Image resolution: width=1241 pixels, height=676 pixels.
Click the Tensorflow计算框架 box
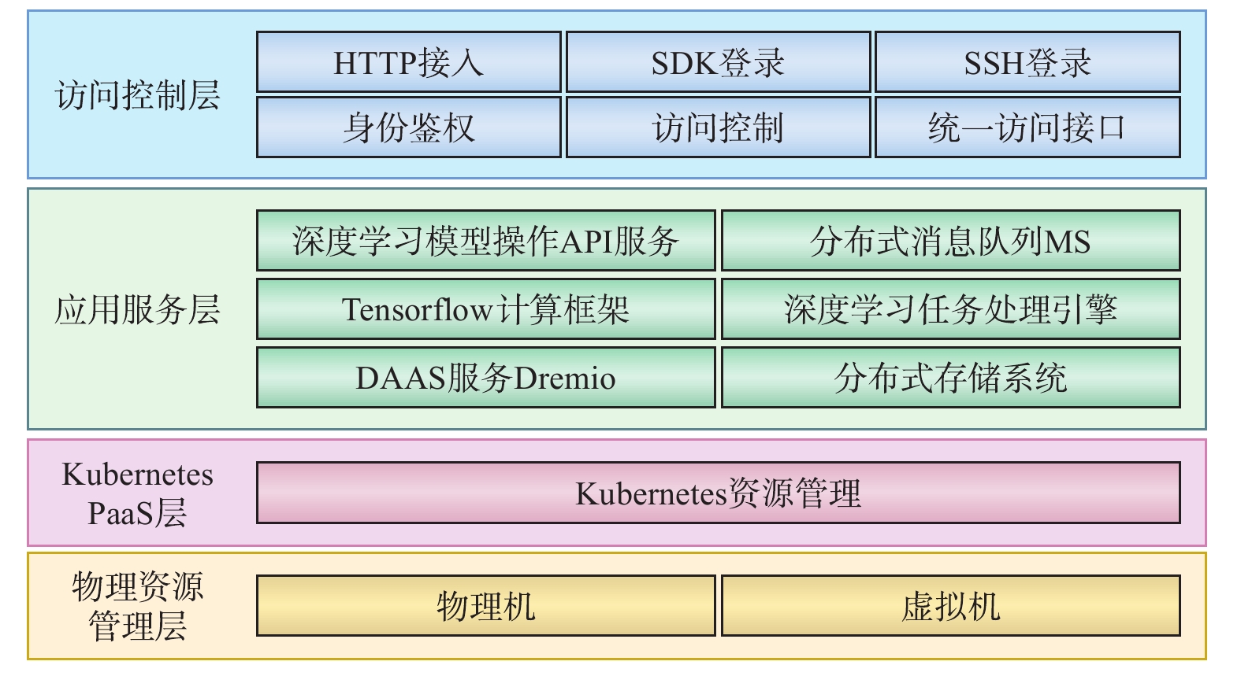tap(485, 309)
